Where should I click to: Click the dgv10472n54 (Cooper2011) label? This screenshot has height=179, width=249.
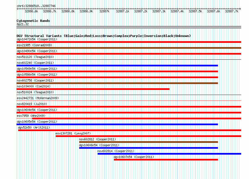37,39
